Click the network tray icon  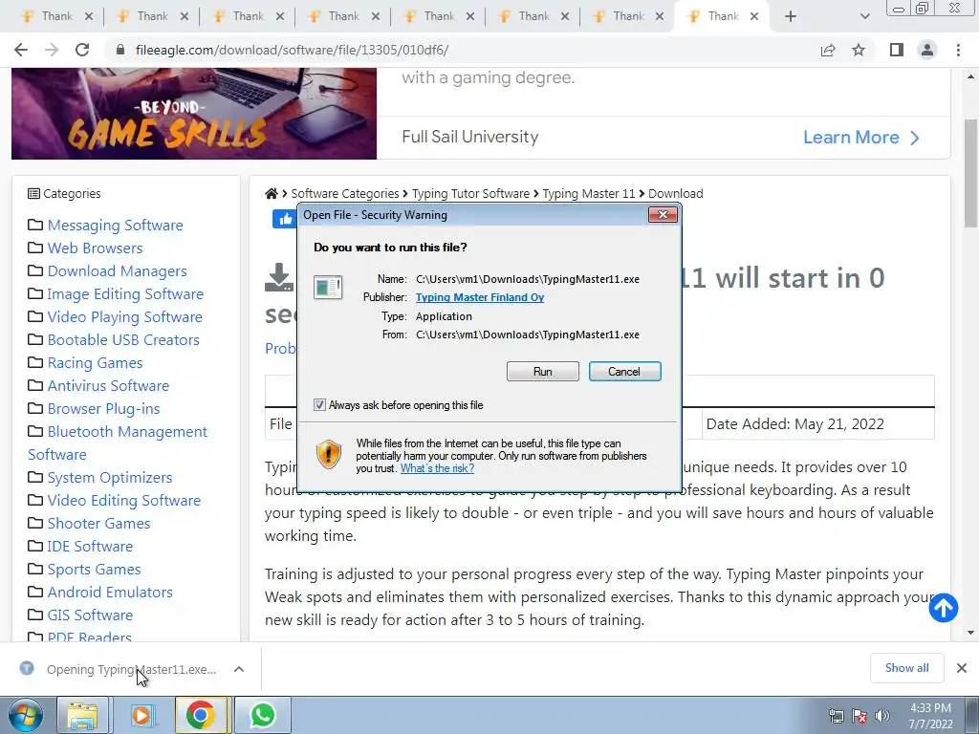pos(836,715)
